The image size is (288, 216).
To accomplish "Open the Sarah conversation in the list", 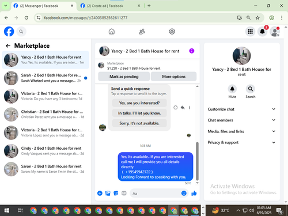I will pos(46,78).
